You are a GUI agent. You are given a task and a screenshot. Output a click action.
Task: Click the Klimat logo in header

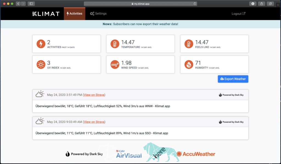[x=46, y=14]
